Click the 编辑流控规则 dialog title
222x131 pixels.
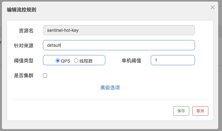[22, 10]
